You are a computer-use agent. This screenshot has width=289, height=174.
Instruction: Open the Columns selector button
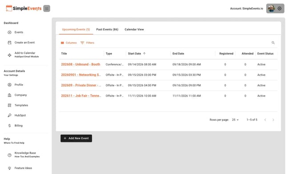click(x=68, y=43)
